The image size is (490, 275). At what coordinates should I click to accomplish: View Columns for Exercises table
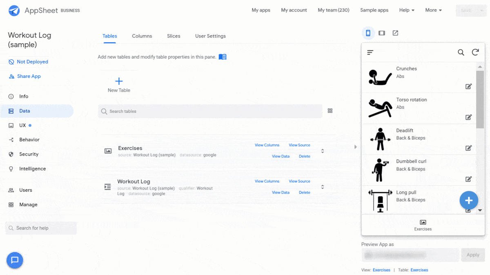(267, 145)
